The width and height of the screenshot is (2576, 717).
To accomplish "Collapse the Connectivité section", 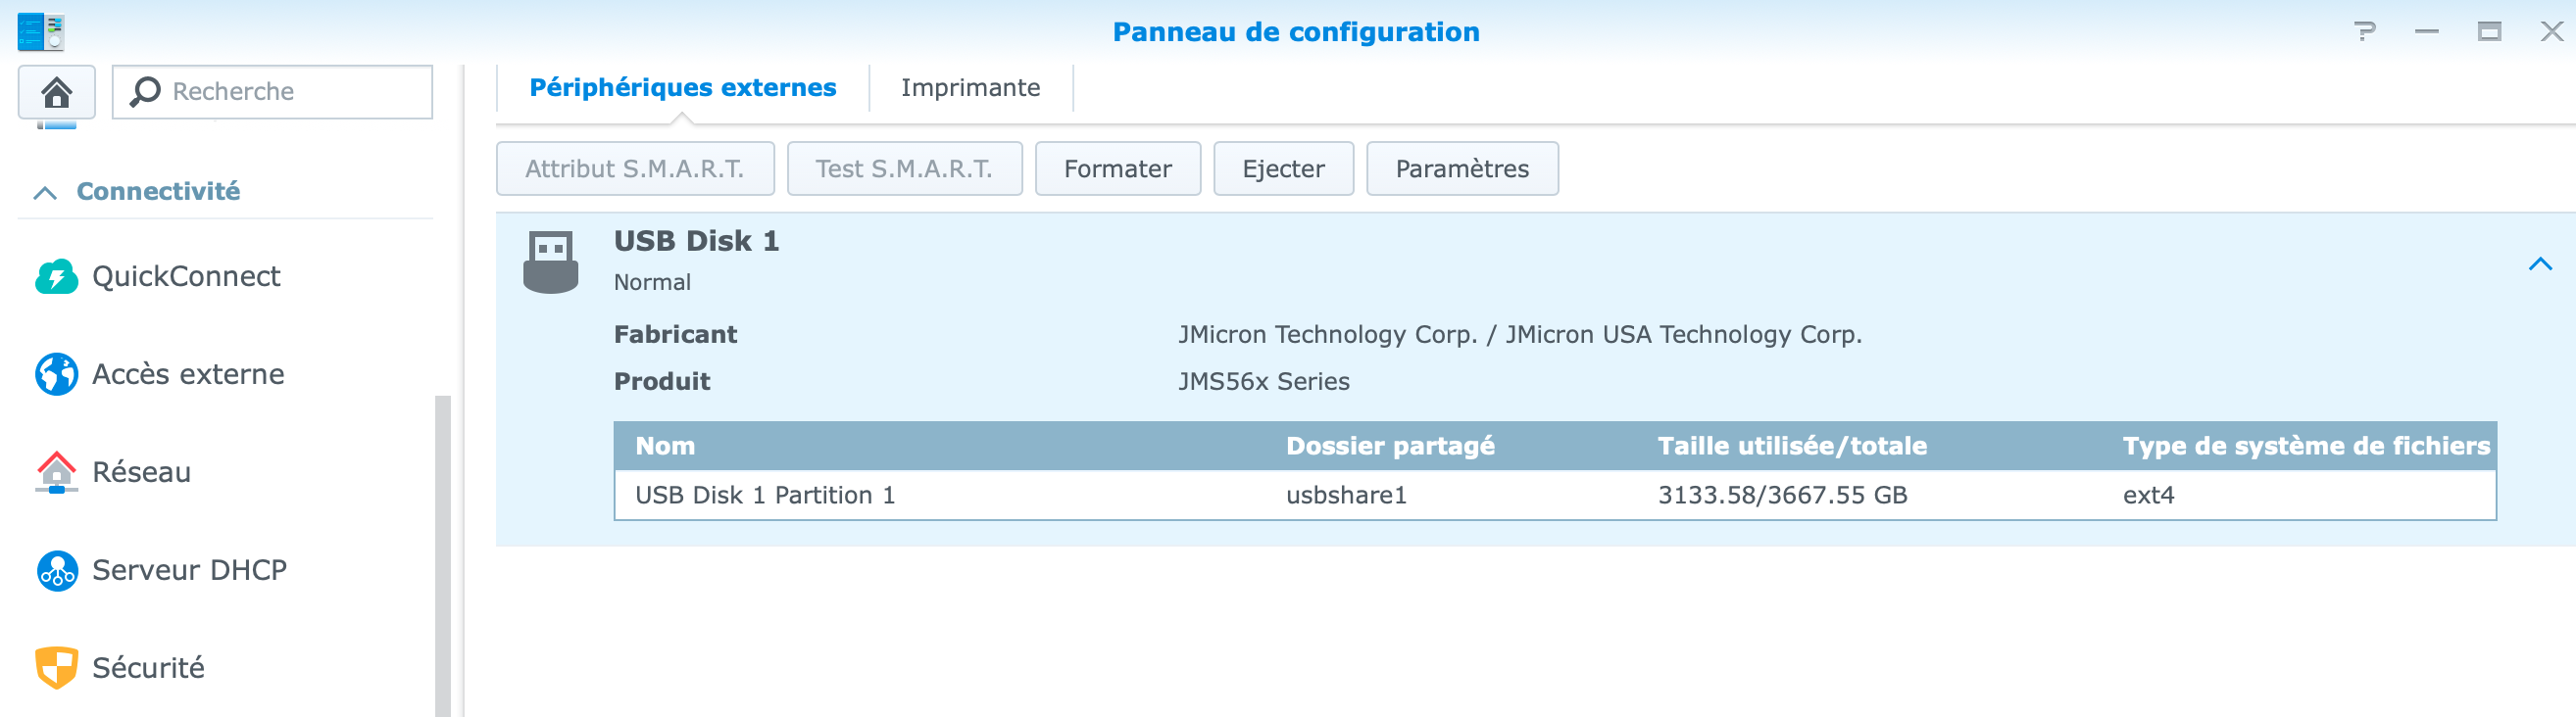I will pyautogui.click(x=45, y=192).
